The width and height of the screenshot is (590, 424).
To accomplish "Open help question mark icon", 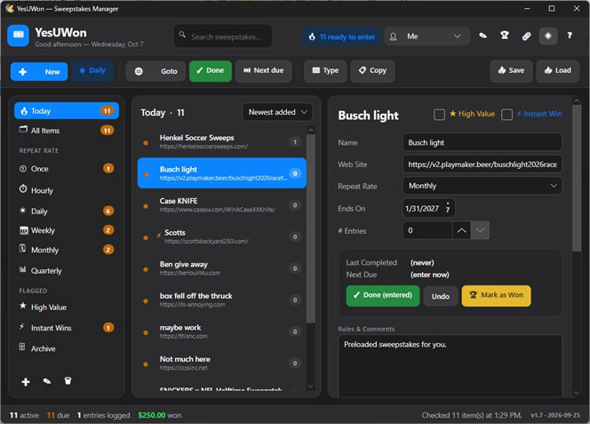I will coord(570,36).
